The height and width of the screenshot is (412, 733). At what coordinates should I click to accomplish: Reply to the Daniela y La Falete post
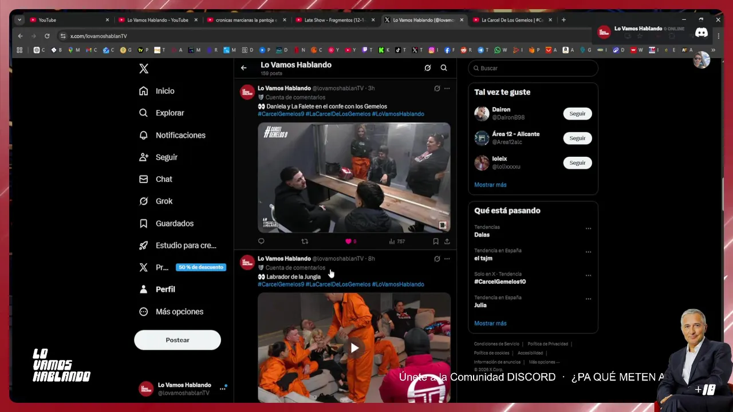(x=261, y=241)
